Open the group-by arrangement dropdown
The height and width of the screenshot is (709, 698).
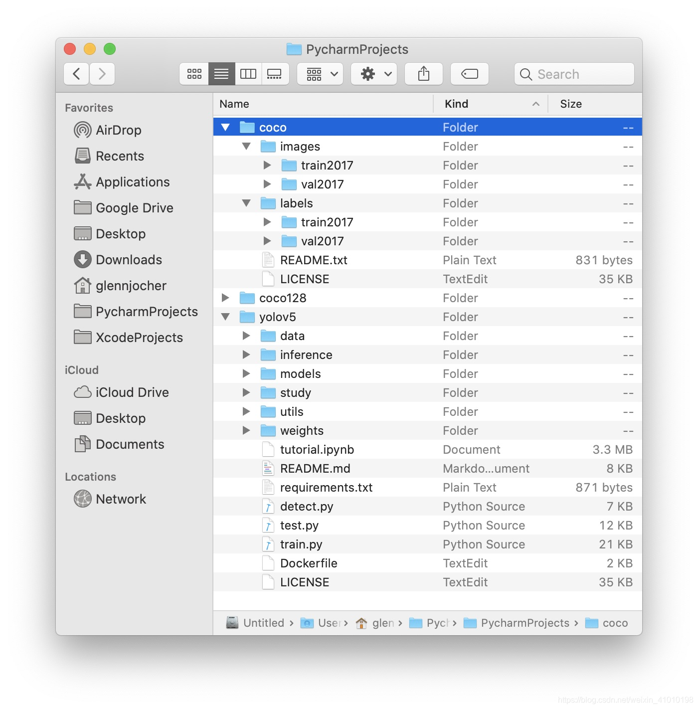(x=320, y=74)
